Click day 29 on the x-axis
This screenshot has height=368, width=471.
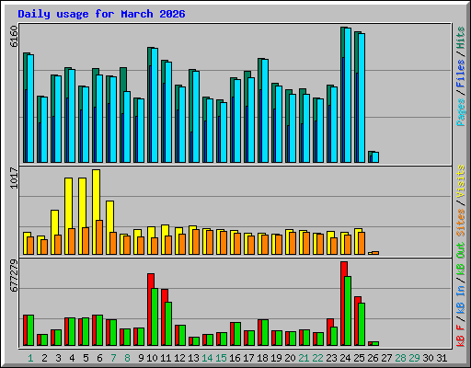[414, 358]
